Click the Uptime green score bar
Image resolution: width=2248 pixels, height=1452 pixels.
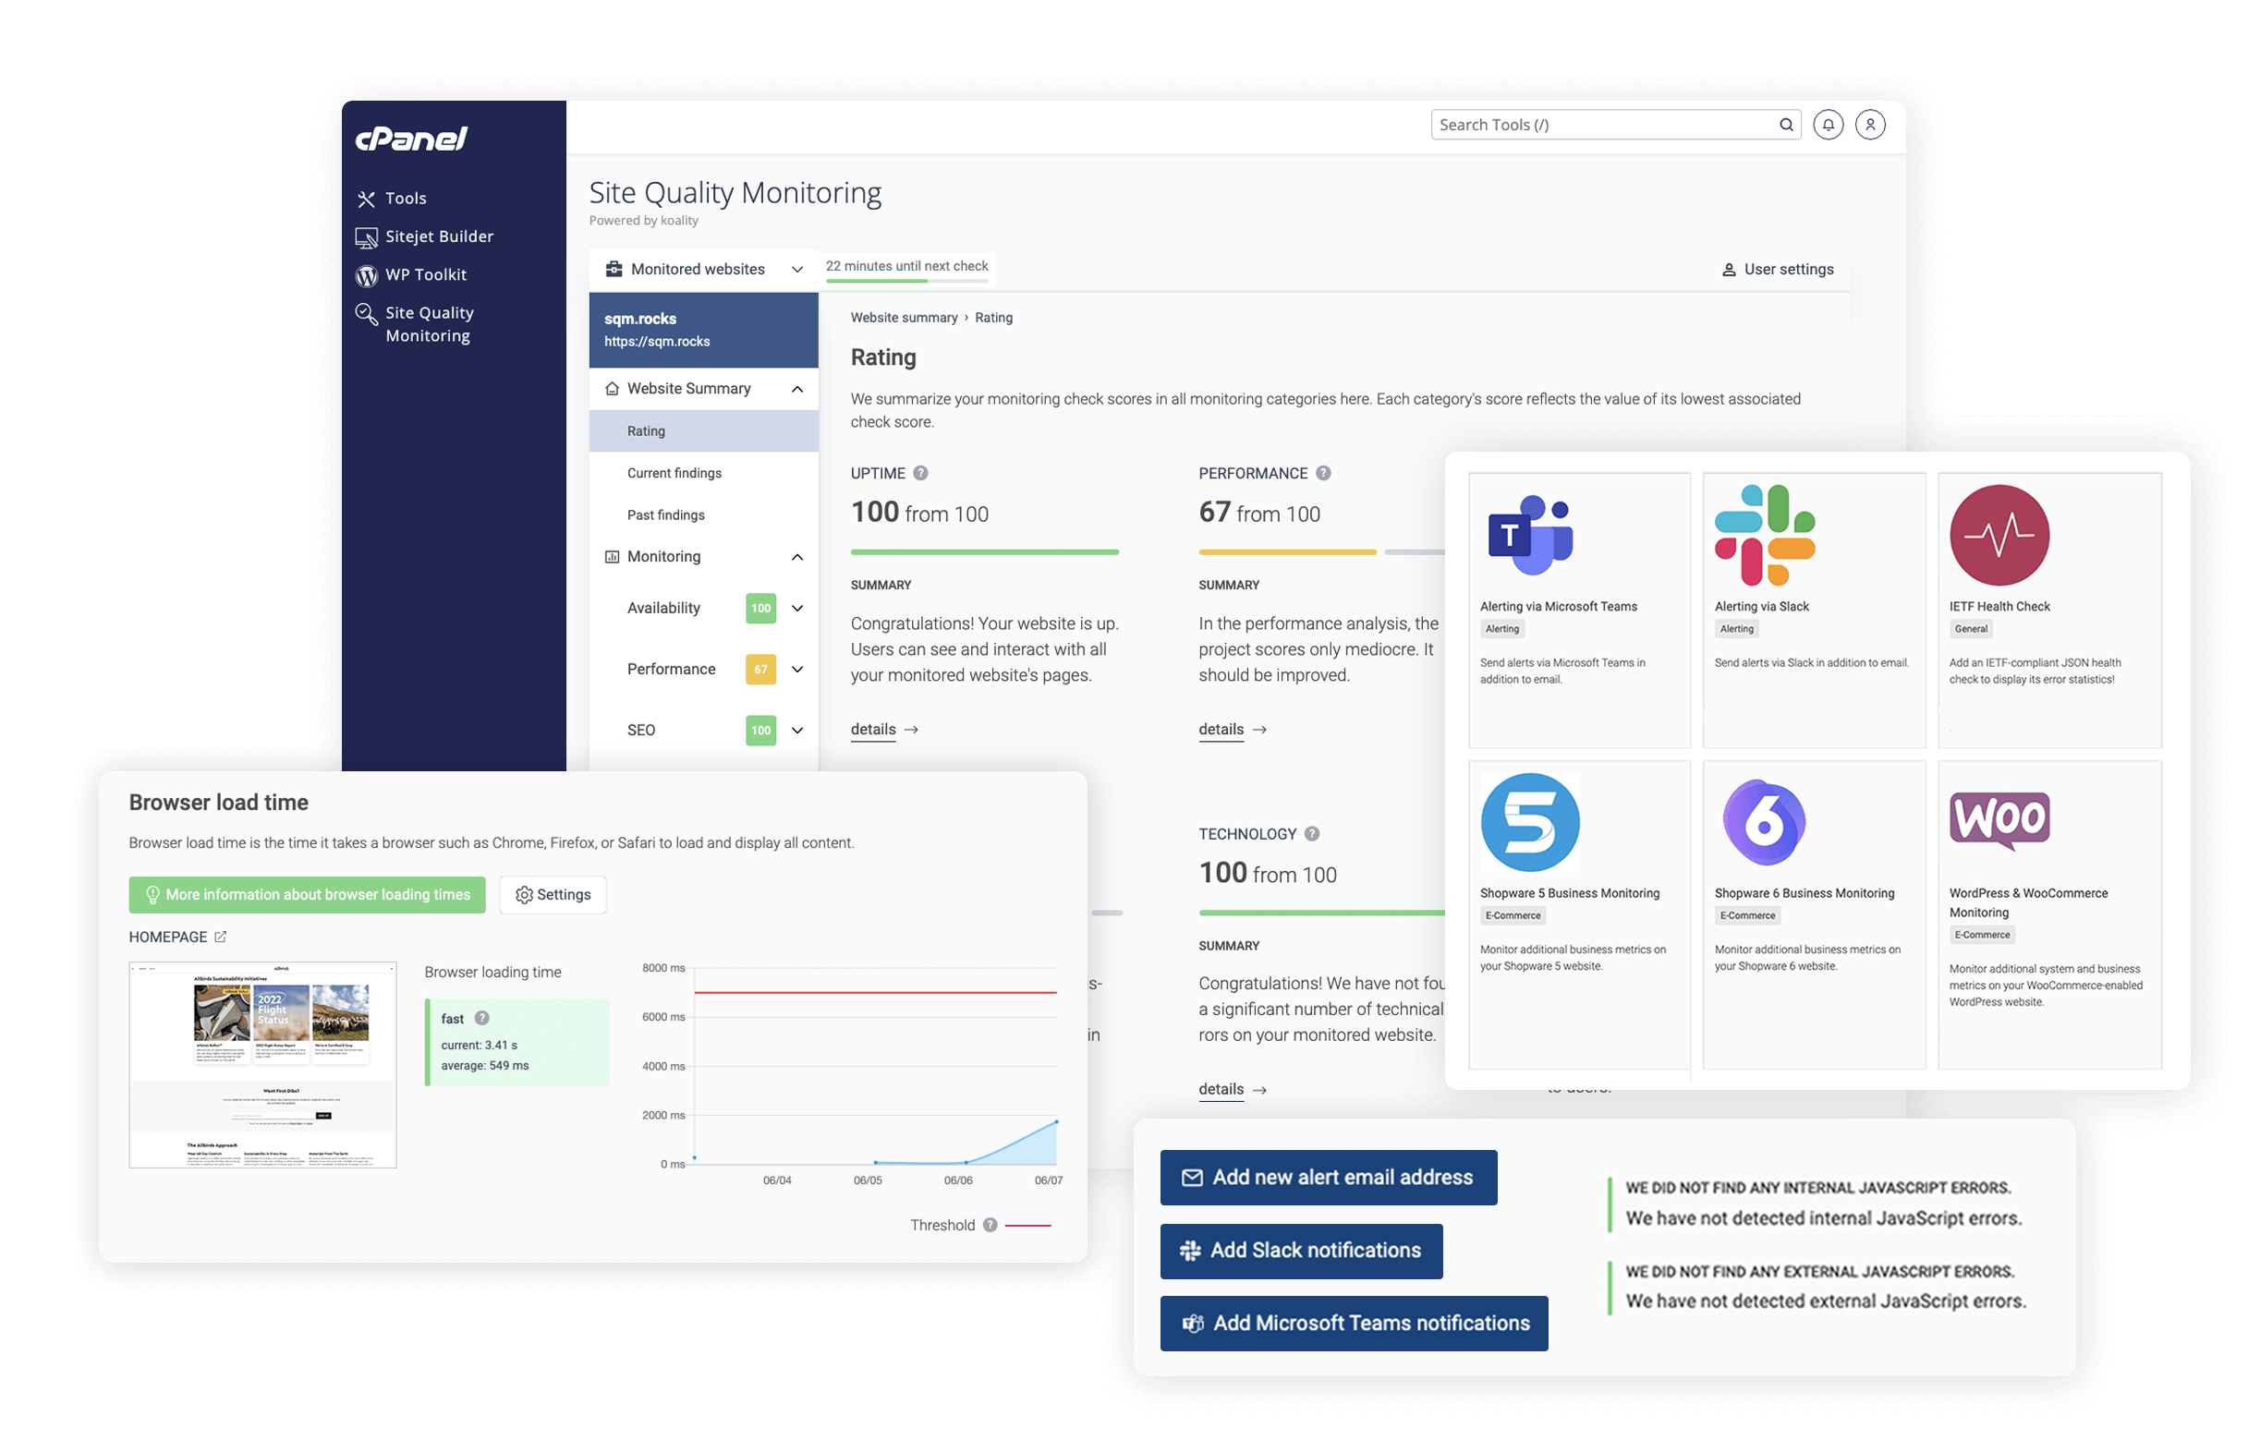pyautogui.click(x=984, y=551)
